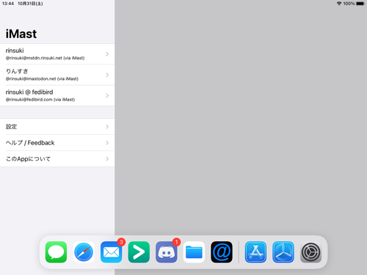Screen dimensions: 367x275
Task: Tap the @rinsuki@imastodon.net subtitle text
Action: tap(42, 78)
